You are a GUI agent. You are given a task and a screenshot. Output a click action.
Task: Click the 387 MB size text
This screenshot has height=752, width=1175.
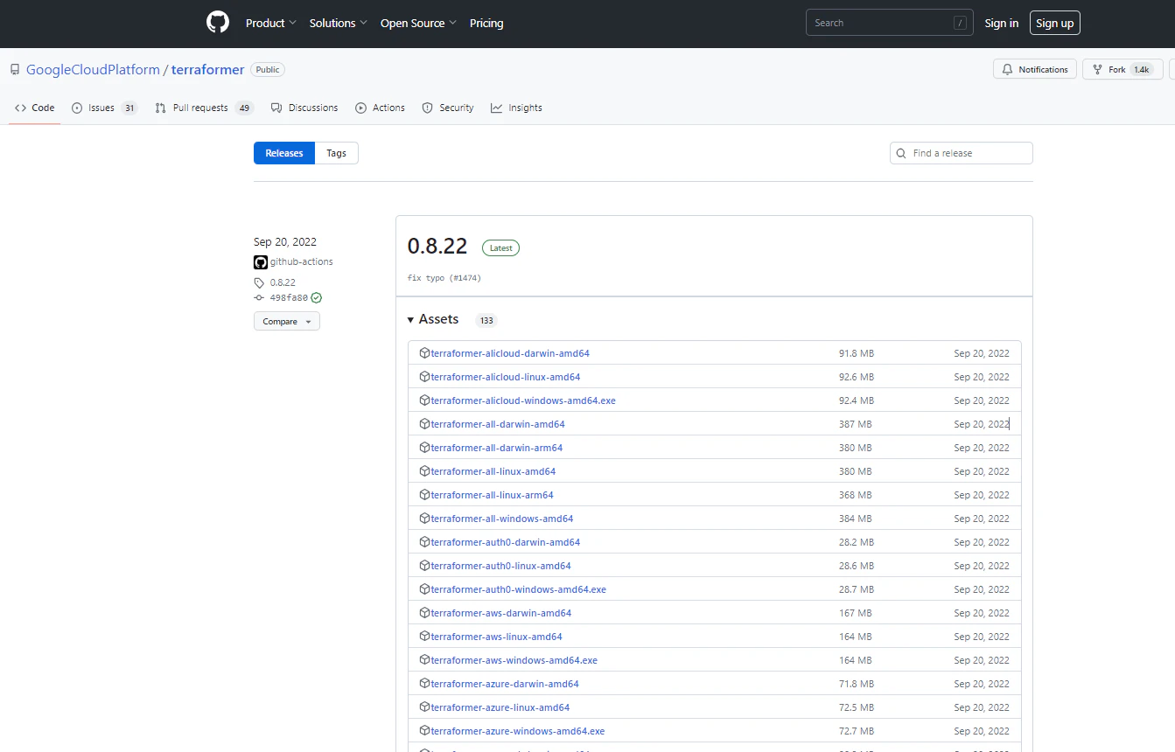[x=856, y=424]
